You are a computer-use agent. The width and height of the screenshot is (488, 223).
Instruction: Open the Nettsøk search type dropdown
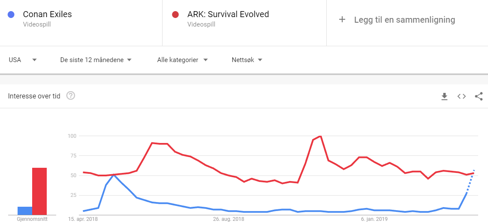[x=247, y=60]
